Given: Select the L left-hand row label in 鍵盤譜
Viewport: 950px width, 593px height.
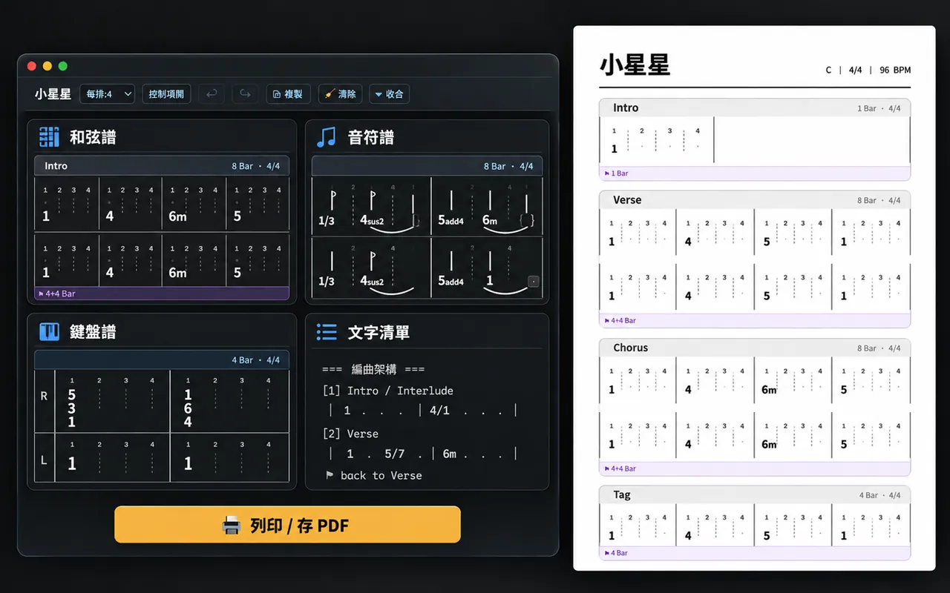Looking at the screenshot, I should 44,460.
